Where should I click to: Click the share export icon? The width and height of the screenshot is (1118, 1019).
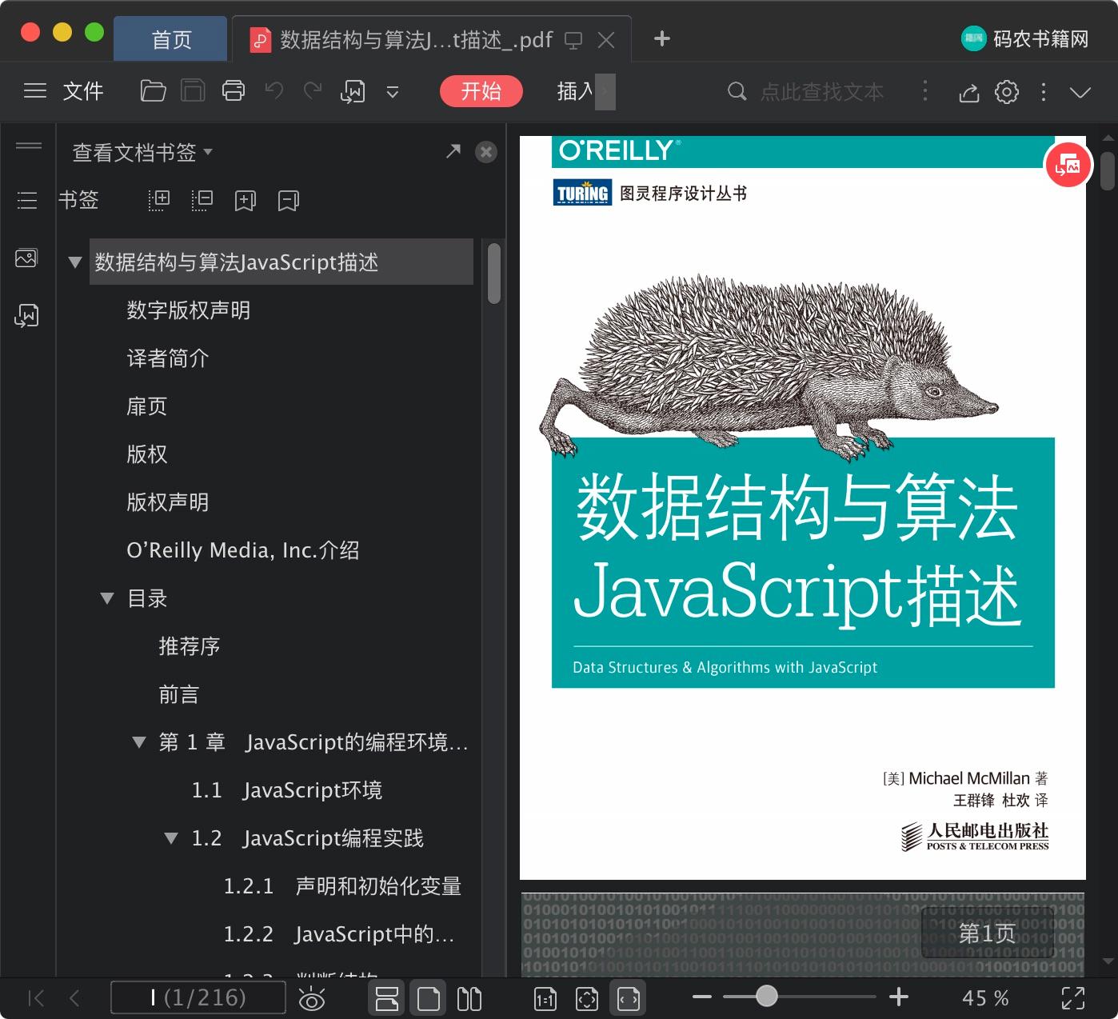968,92
